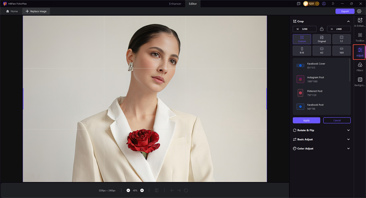Open the Background sidebar tool

[x=360, y=82]
